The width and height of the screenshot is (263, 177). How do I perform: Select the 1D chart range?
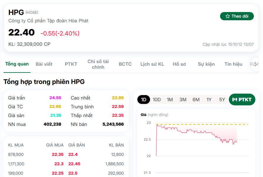[144, 100]
